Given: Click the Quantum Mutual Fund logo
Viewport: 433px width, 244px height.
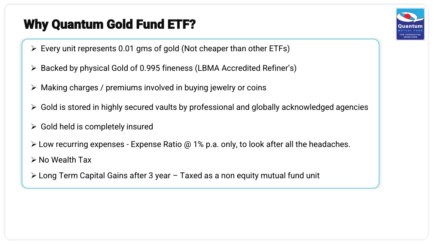Looking at the screenshot, I should pos(410,24).
